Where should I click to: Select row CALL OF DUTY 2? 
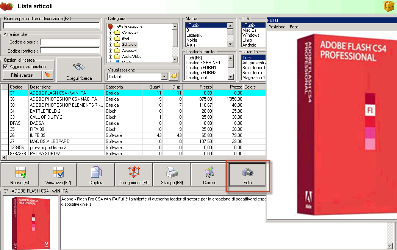[x=133, y=117]
